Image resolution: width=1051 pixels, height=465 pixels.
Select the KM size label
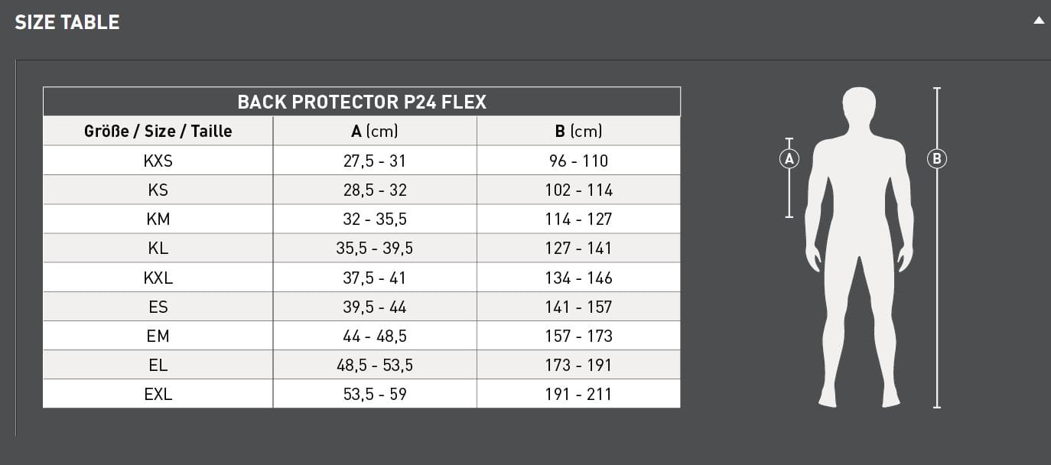tap(158, 219)
